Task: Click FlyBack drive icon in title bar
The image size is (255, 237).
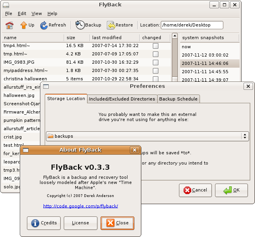Action: 6,5
